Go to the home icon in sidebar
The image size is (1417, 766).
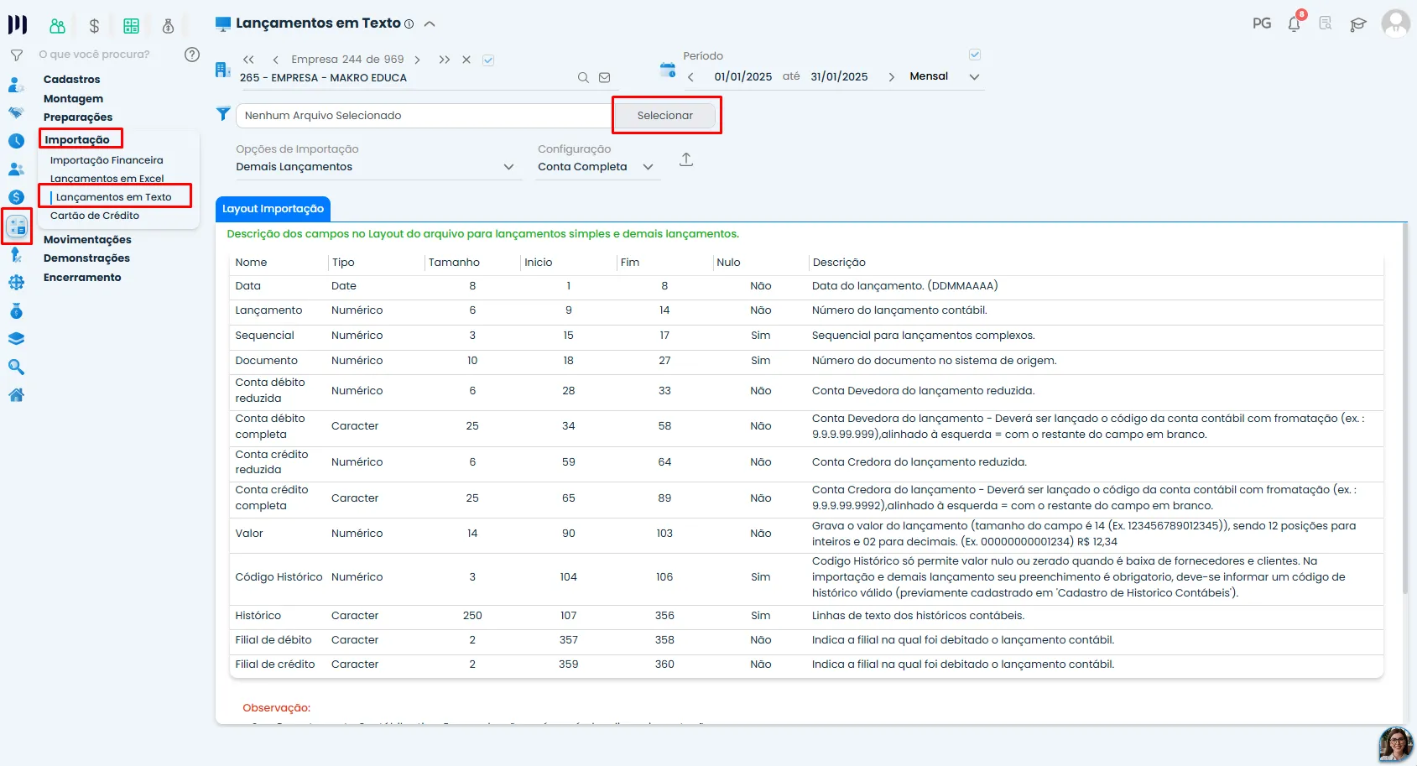[16, 395]
